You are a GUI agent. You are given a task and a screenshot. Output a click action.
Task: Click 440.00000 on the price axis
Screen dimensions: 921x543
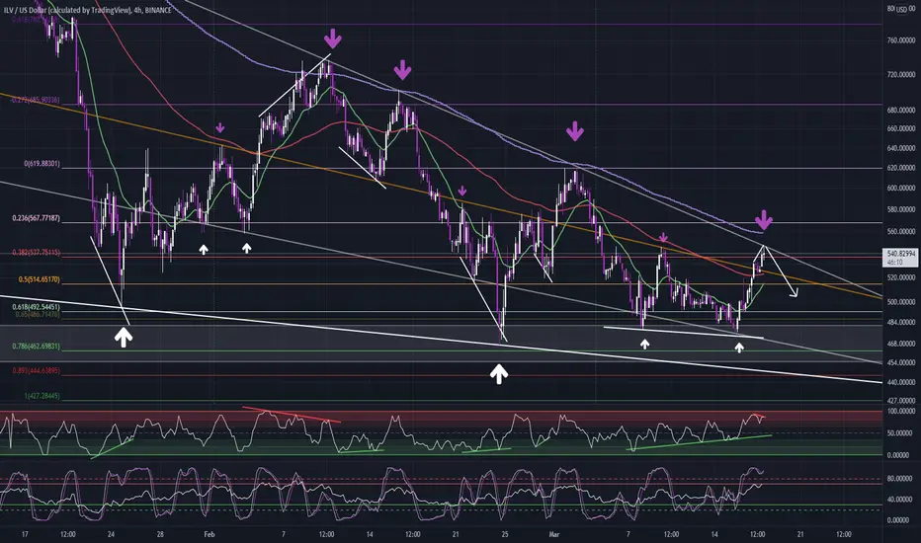pos(901,382)
